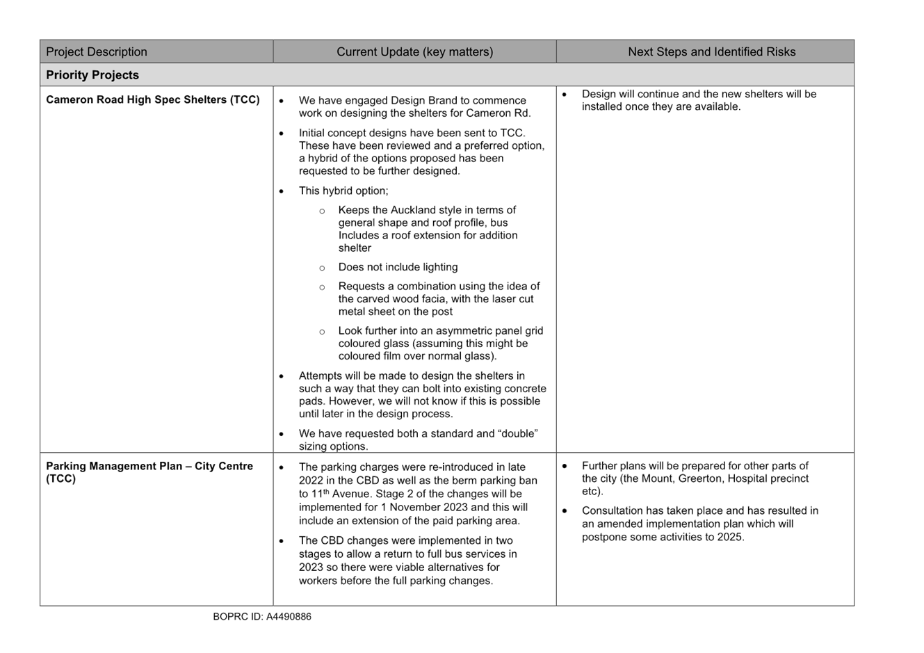Click 'Look further into an asymmetric panel grid' sub-bullet
The width and height of the screenshot is (924, 653).
coord(441,344)
